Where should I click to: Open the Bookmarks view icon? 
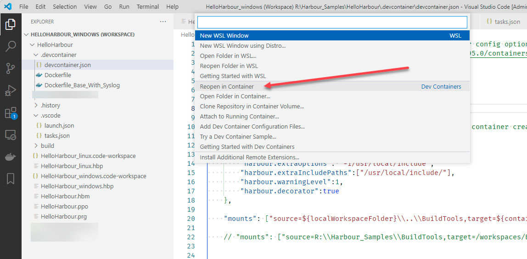pos(10,179)
